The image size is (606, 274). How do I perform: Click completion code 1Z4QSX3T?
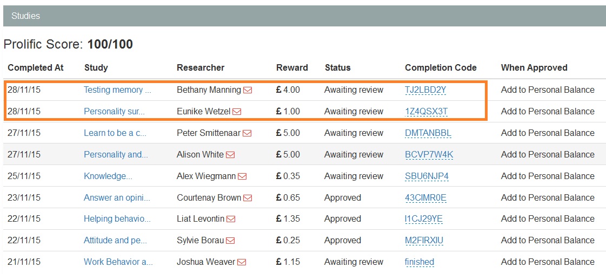[426, 112]
